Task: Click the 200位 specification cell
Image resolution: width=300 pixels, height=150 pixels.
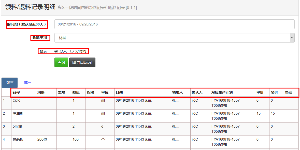Action: pos(42,139)
